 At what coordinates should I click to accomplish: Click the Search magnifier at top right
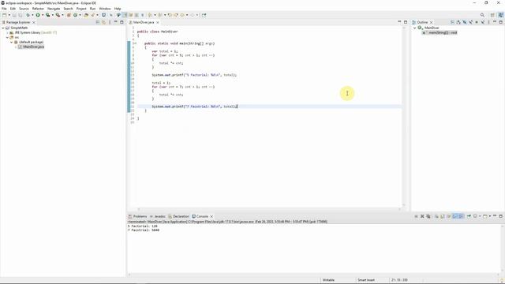pos(482,15)
